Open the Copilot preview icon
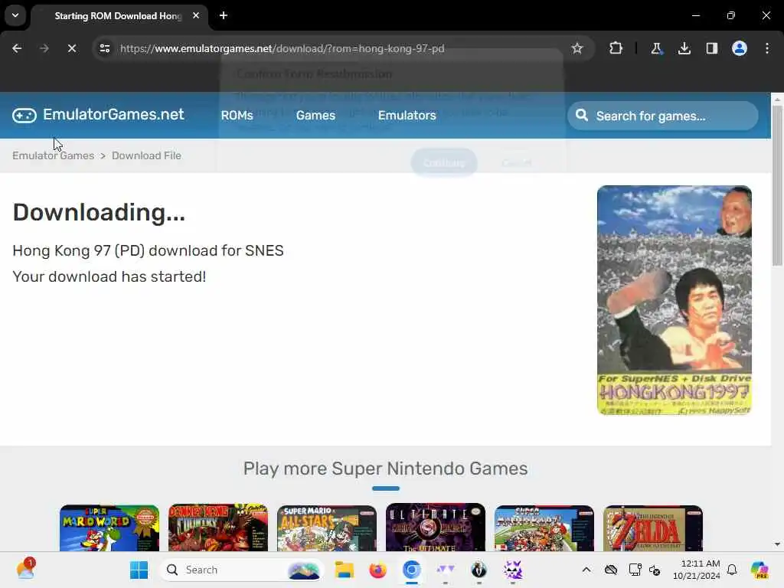This screenshot has height=588, width=784. coord(759,570)
